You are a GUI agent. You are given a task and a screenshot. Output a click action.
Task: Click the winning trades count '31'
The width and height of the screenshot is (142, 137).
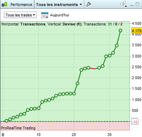point(110,24)
